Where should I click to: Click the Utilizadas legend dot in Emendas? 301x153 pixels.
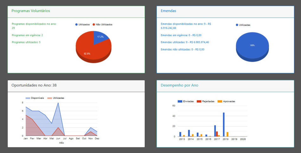[x=237, y=25]
